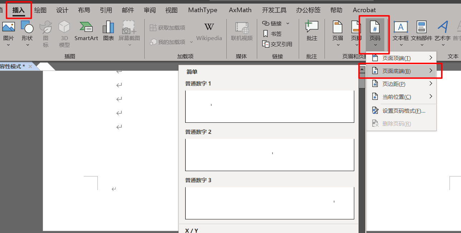
Task: Switch to the 插入 ribbon tab
Action: (18, 10)
